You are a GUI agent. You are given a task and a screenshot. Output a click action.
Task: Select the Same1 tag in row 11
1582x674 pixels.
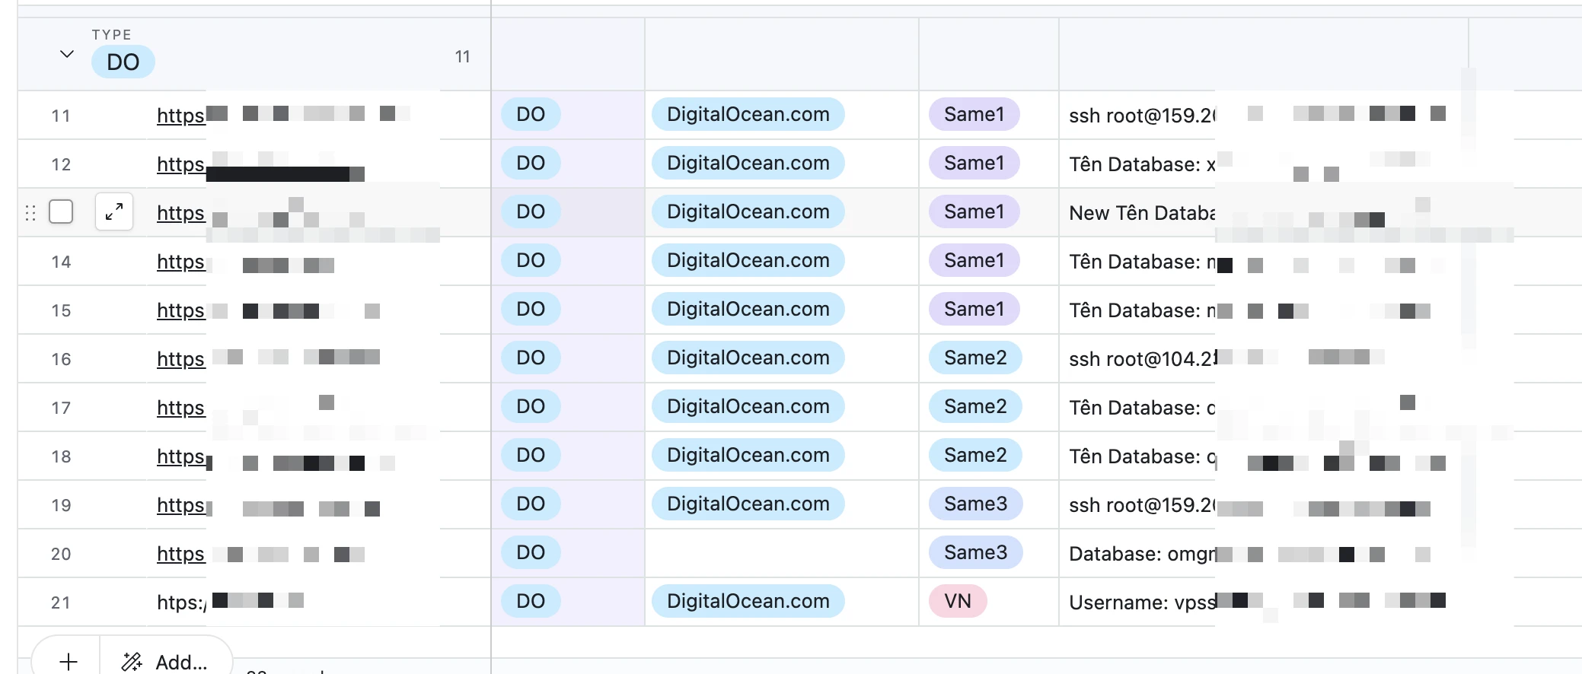tap(974, 114)
